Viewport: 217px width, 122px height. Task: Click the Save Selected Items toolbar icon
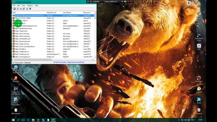[x=14, y=9]
